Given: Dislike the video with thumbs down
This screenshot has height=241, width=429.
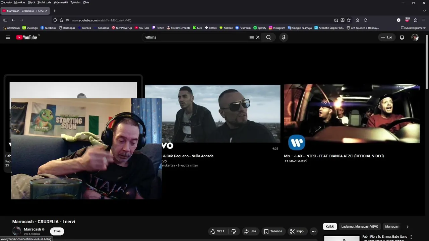Looking at the screenshot, I should [x=234, y=231].
